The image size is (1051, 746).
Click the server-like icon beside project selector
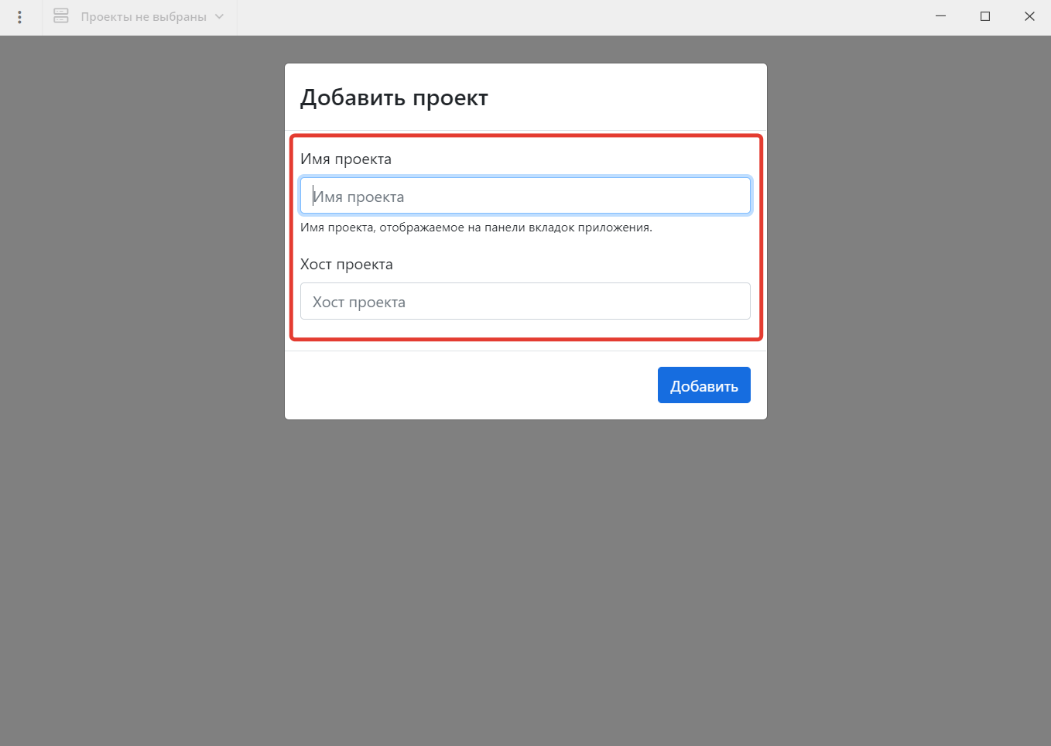pyautogui.click(x=60, y=16)
